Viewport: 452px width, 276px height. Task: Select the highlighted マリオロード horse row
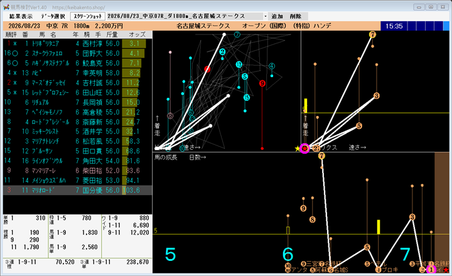tap(77, 190)
